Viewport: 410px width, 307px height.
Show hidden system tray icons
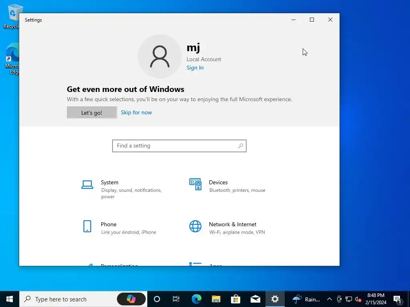330,299
